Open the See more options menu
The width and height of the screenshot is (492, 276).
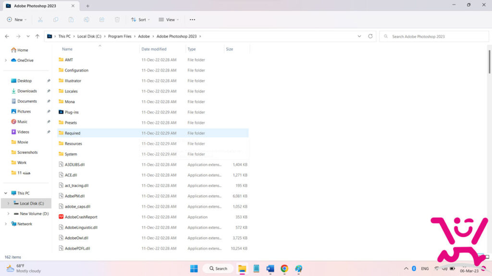tap(192, 20)
